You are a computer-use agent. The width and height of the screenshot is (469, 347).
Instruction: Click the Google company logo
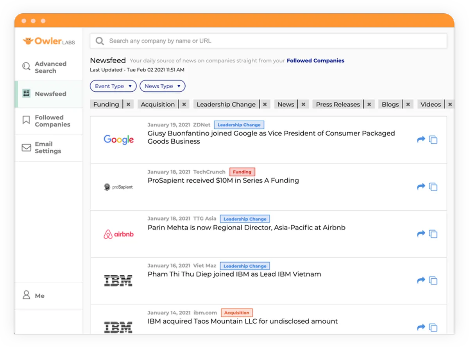coord(119,140)
